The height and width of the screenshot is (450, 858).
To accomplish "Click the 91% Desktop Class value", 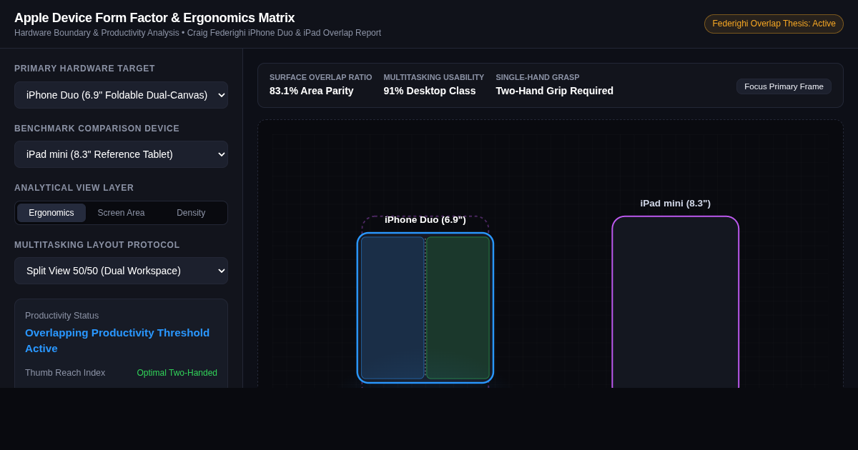I will pyautogui.click(x=430, y=91).
